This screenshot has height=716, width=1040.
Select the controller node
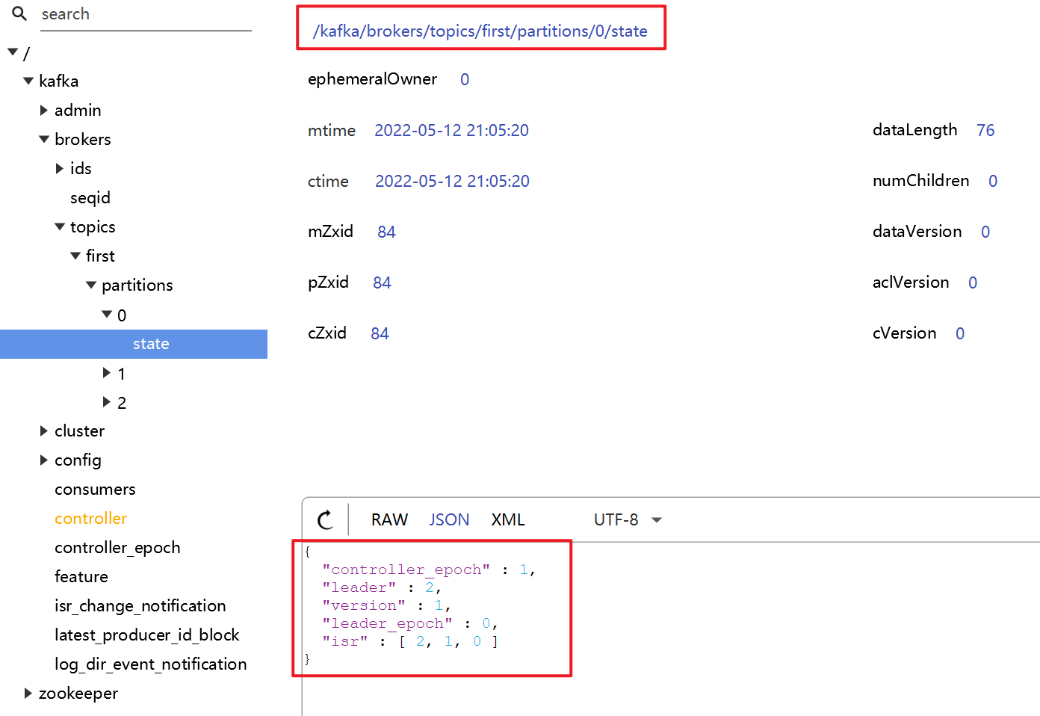coord(90,518)
